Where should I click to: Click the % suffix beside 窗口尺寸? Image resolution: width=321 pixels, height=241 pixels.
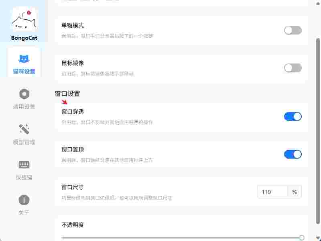pyautogui.click(x=295, y=192)
